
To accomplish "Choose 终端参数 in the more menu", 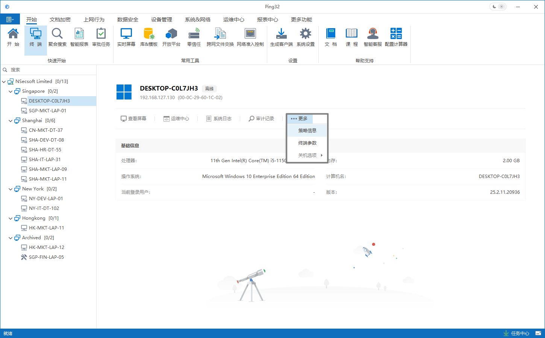I will pos(307,143).
